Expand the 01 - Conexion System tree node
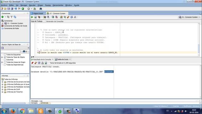The height and width of the screenshot is (114, 202). coord(2,23)
